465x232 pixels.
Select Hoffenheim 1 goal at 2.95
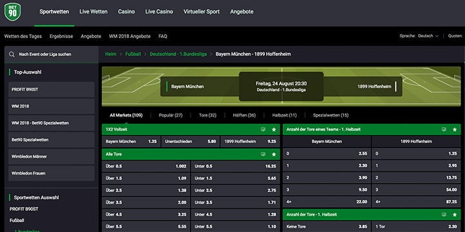pyautogui.click(x=417, y=166)
